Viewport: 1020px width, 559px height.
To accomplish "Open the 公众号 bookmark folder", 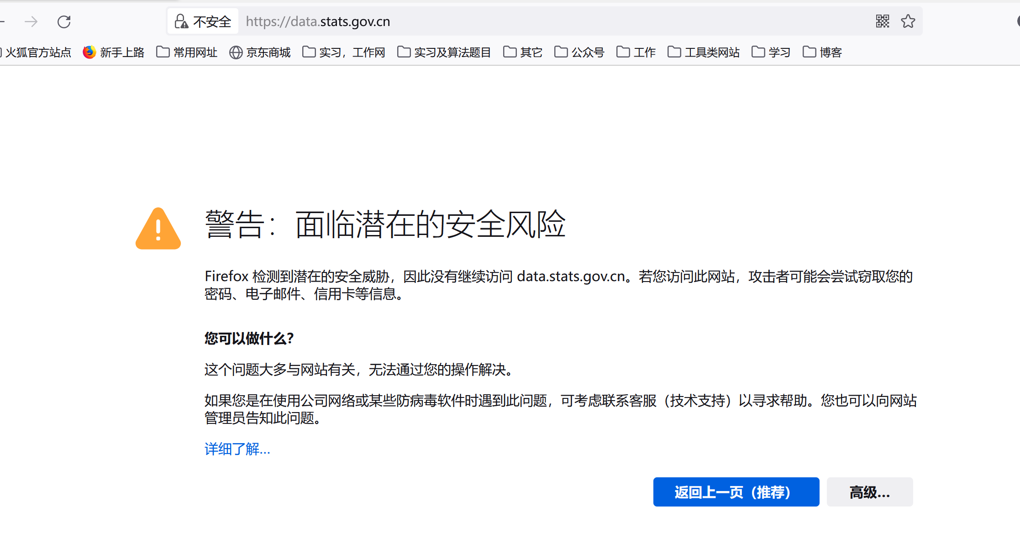I will point(579,52).
